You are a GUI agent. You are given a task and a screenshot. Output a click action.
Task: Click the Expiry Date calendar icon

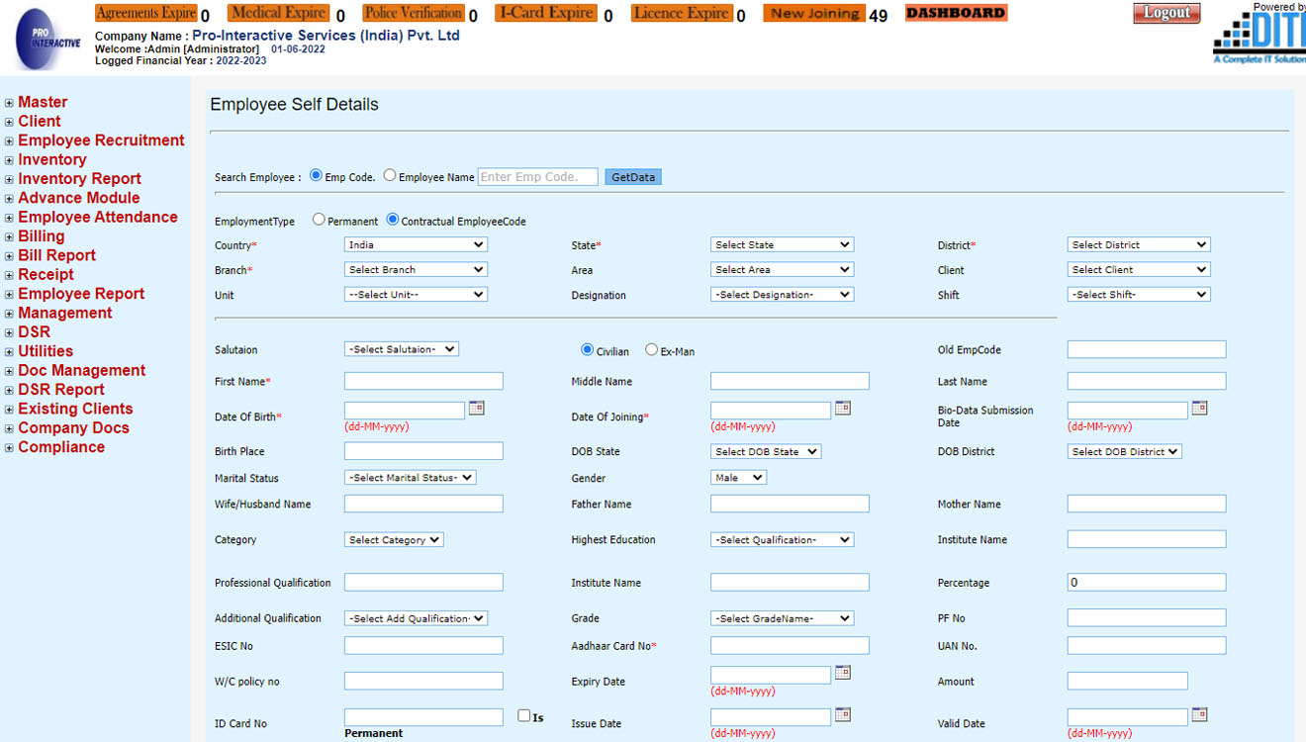843,673
